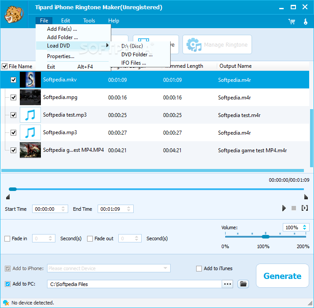
Task: Click the File Name column header text
Action: (20, 66)
